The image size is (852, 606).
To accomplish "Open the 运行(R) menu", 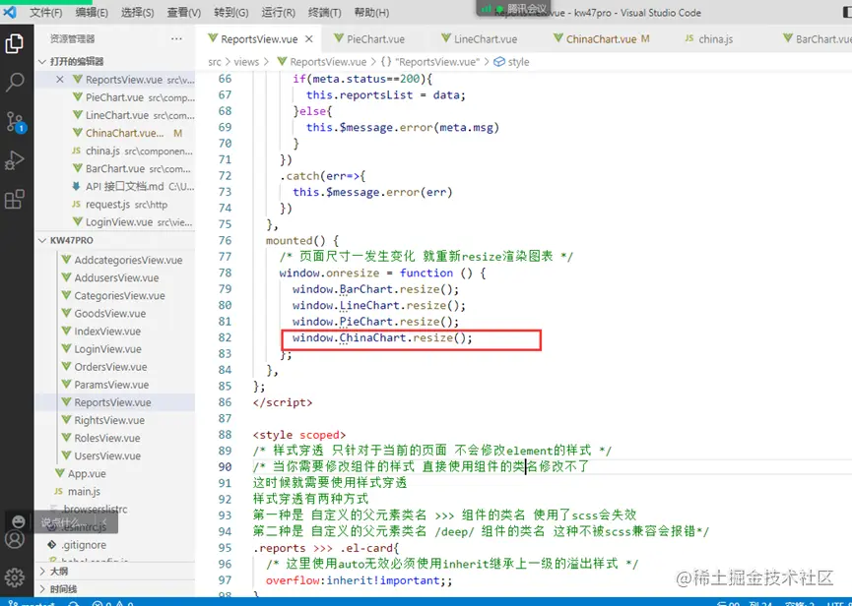I will 278,13.
